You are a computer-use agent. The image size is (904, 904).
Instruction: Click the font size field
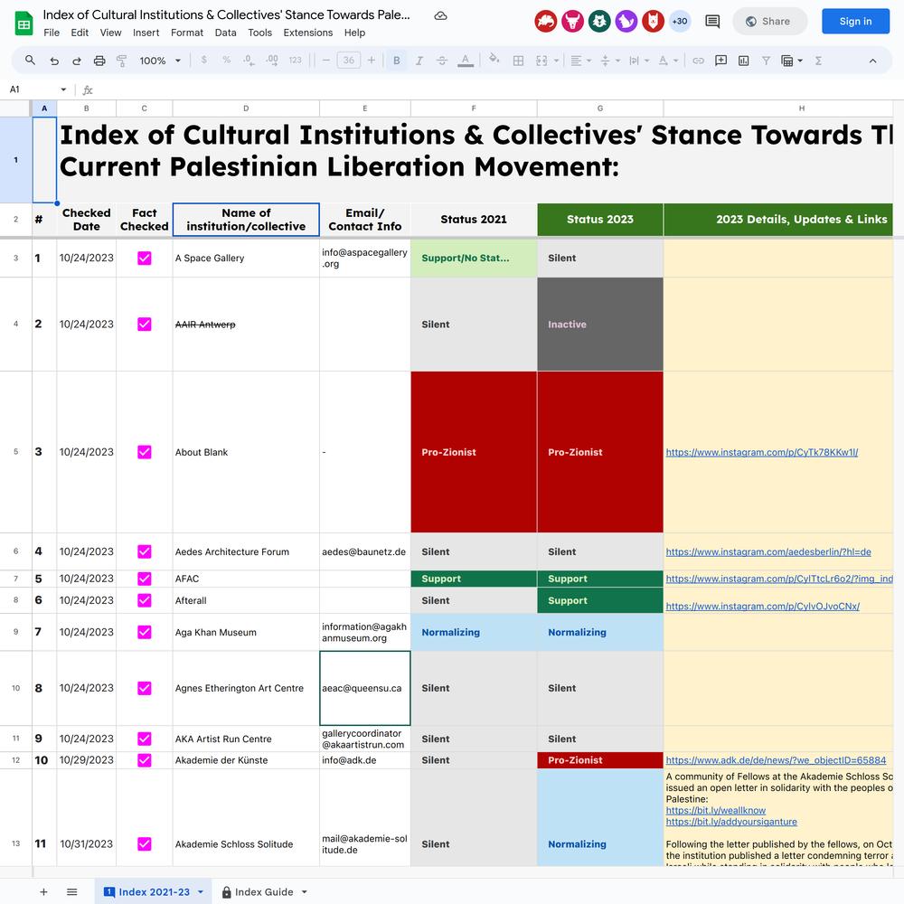click(349, 60)
